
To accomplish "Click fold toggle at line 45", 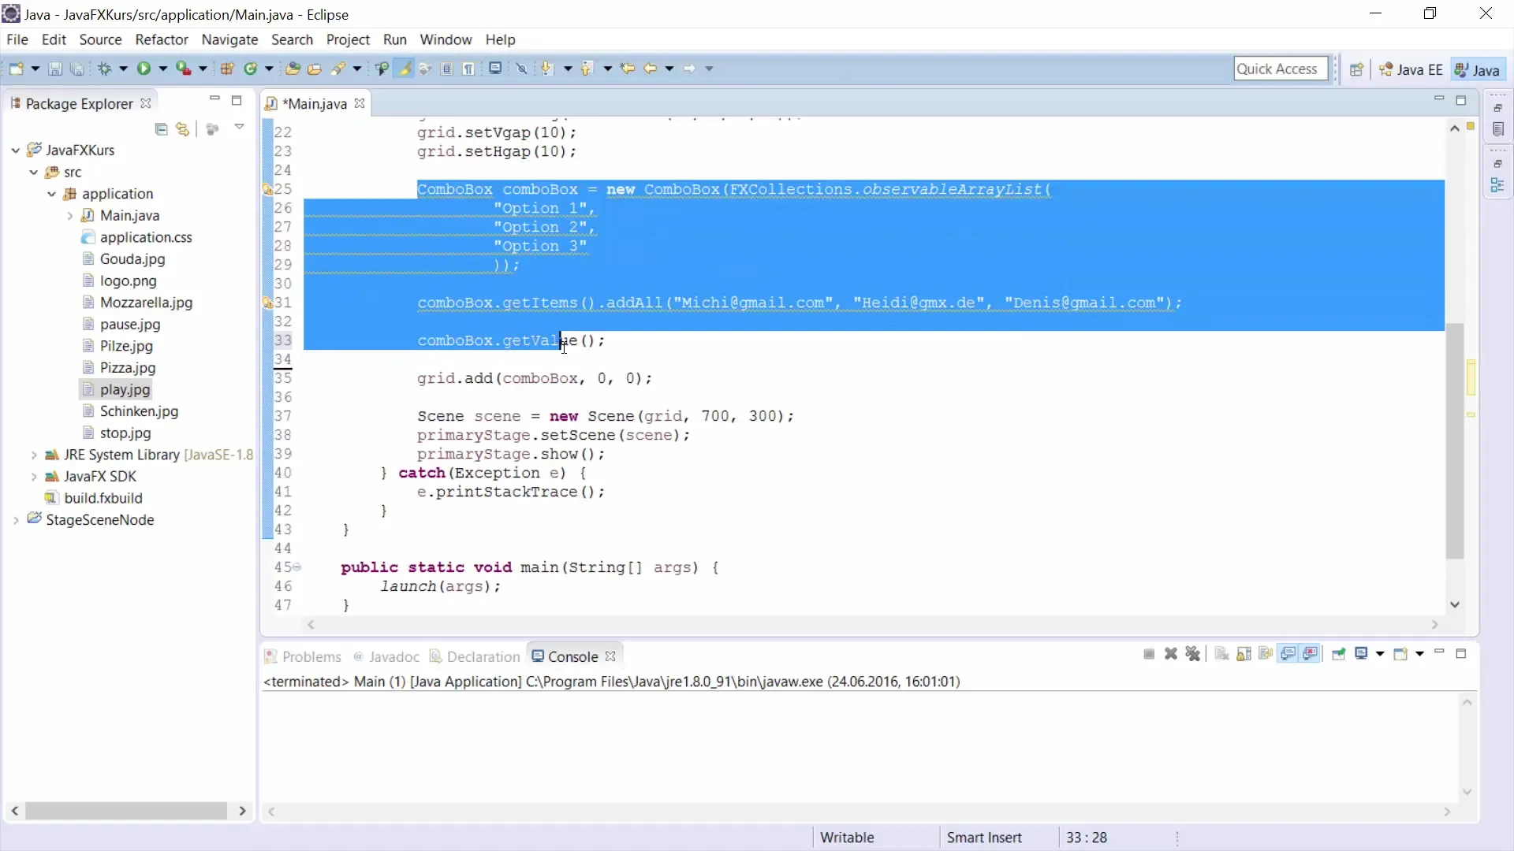I will (x=297, y=567).
